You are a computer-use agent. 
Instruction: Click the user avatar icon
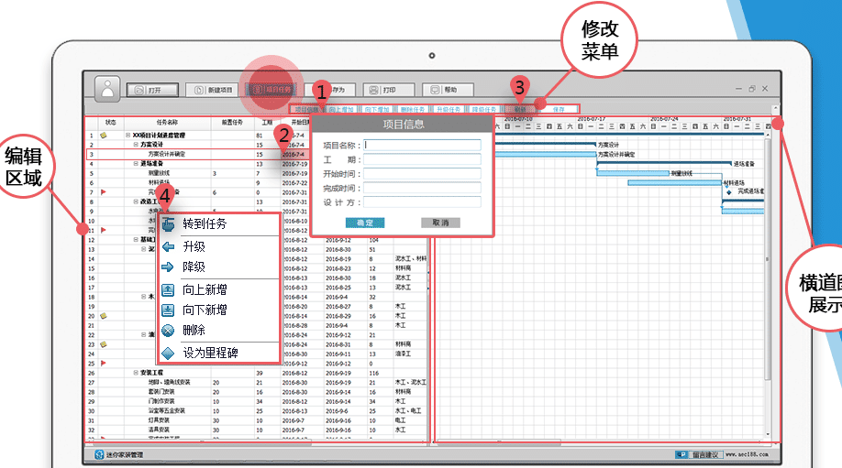point(108,89)
